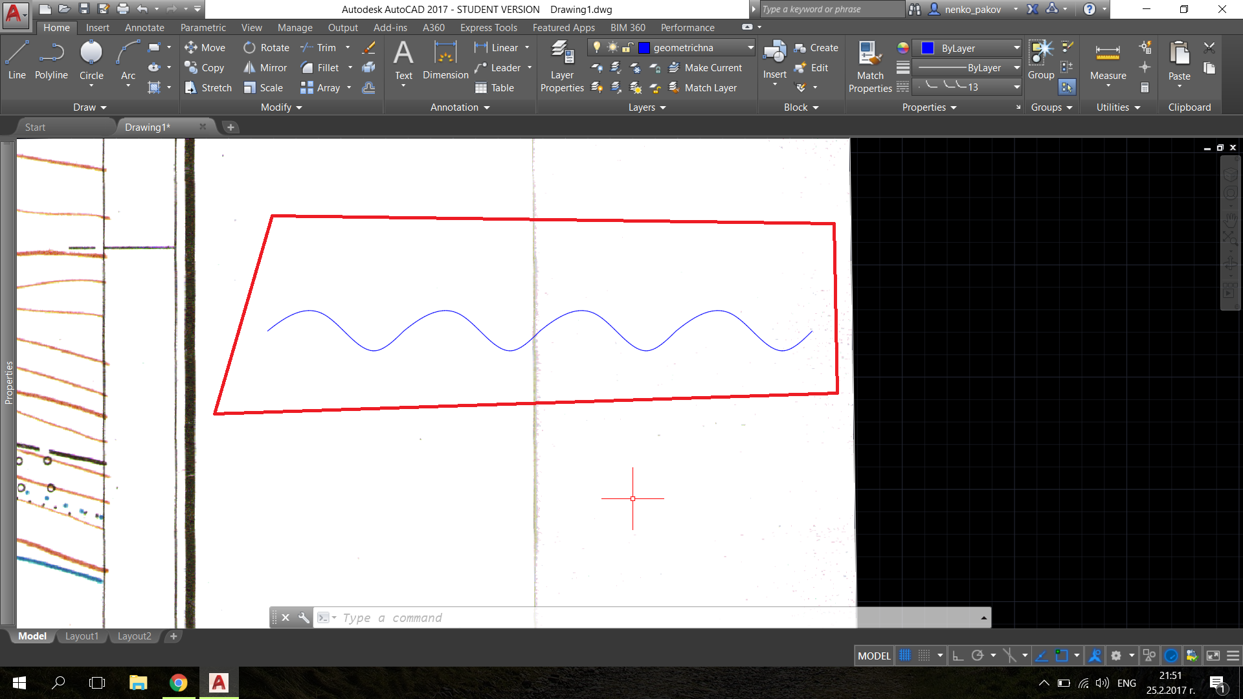Select the Line draw tool

tap(17, 60)
